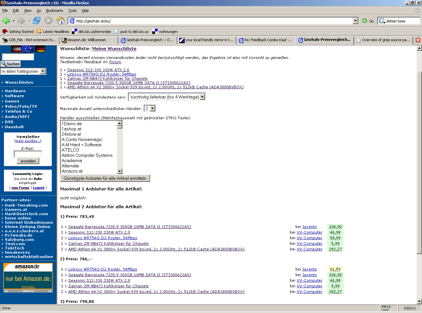Click the page scrollbar down arrow
422x313 pixels.
pyautogui.click(x=419, y=301)
